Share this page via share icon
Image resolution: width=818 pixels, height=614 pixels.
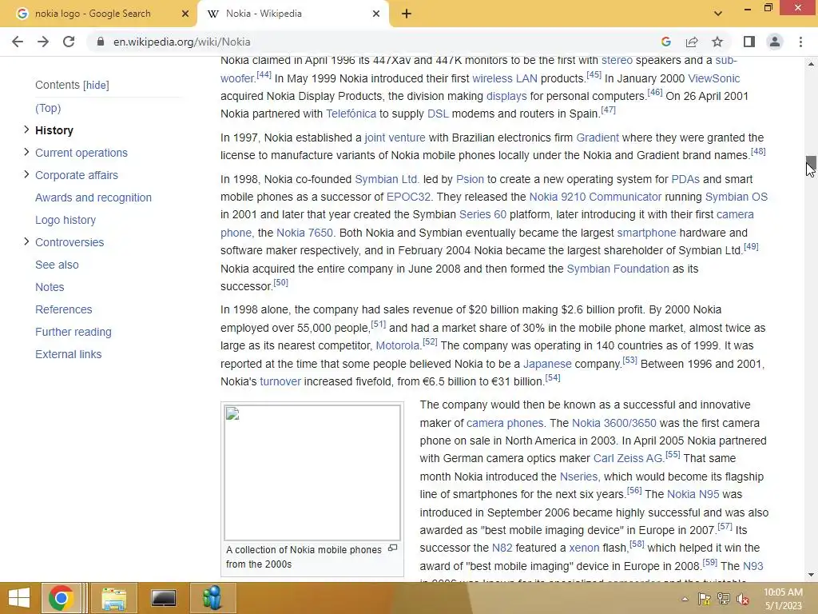coord(692,42)
